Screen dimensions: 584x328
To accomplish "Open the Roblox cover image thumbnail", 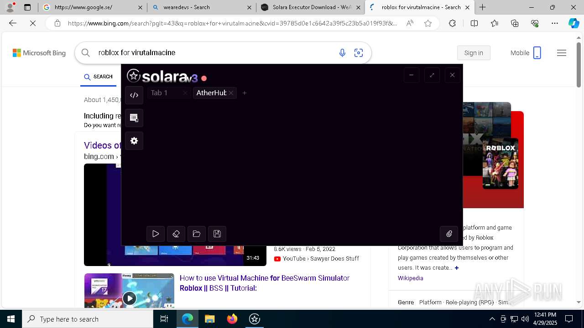I will 501,164.
